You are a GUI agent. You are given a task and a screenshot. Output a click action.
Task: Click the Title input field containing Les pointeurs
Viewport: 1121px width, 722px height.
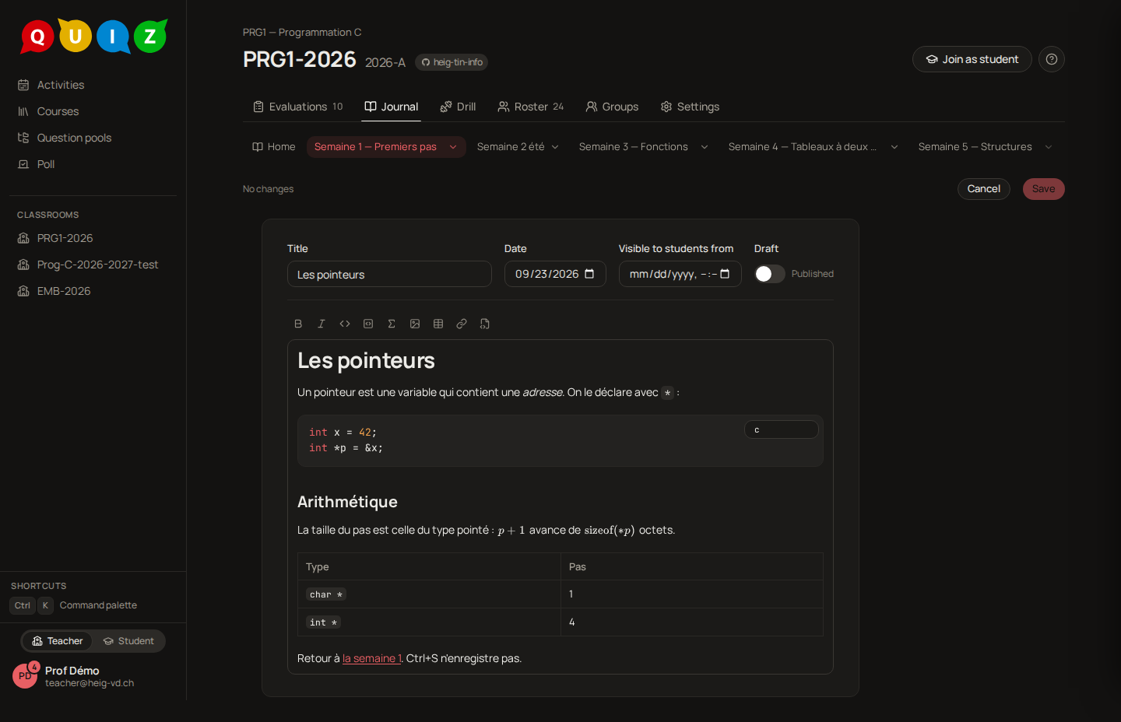pyautogui.click(x=389, y=274)
